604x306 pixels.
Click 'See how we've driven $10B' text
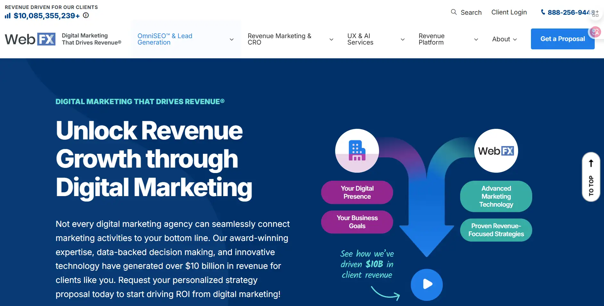367,264
